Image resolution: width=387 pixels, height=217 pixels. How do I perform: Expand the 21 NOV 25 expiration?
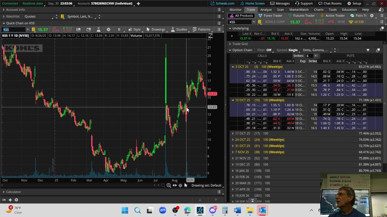[233, 158]
